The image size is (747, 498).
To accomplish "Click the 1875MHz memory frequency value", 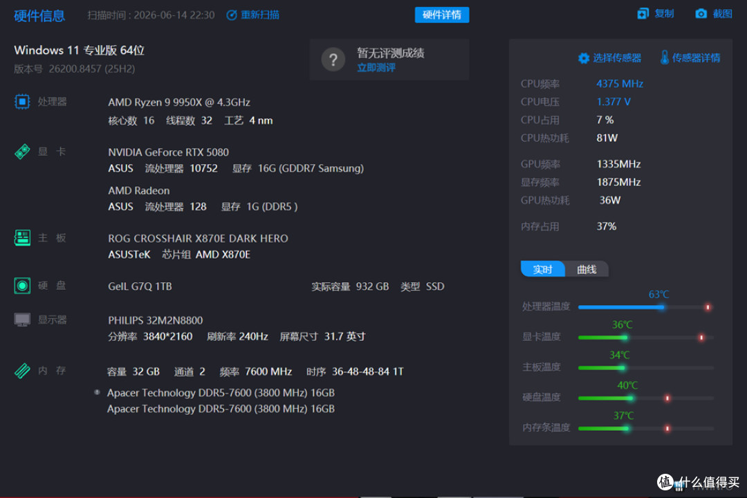I will click(x=618, y=182).
